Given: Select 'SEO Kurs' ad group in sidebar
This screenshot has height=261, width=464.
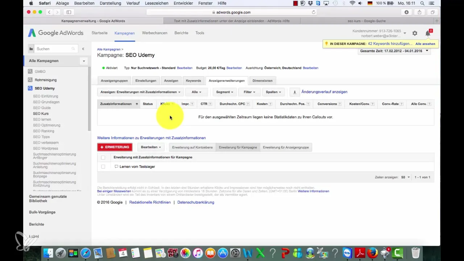Looking at the screenshot, I should pyautogui.click(x=41, y=113).
